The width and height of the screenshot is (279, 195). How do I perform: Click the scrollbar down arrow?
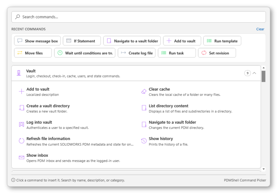[x=264, y=169]
